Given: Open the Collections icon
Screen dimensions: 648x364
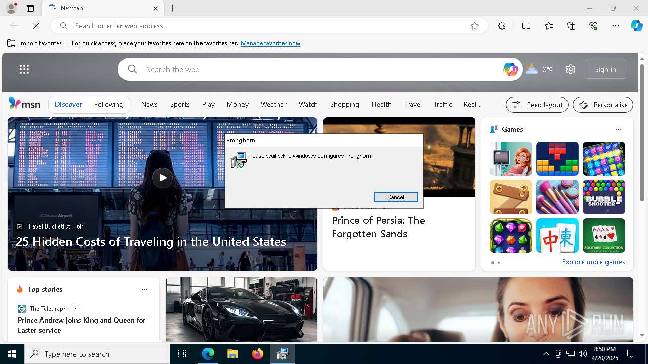Looking at the screenshot, I should [571, 26].
